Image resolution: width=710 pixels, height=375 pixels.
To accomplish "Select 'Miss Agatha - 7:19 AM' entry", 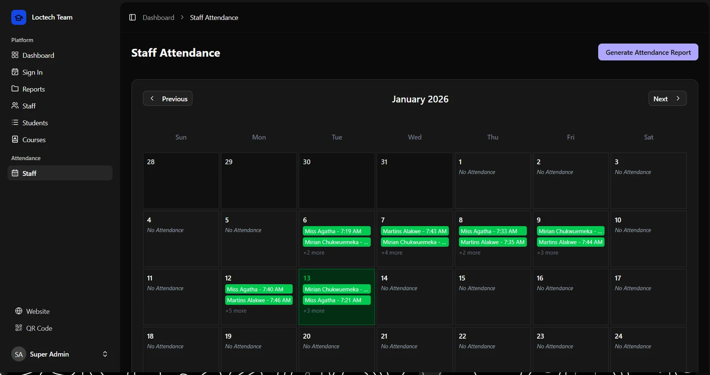I will coord(337,231).
